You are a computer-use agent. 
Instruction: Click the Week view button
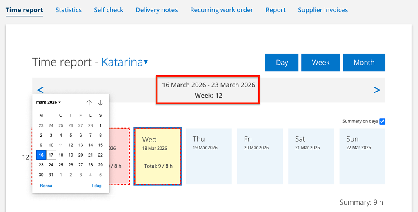click(x=320, y=63)
